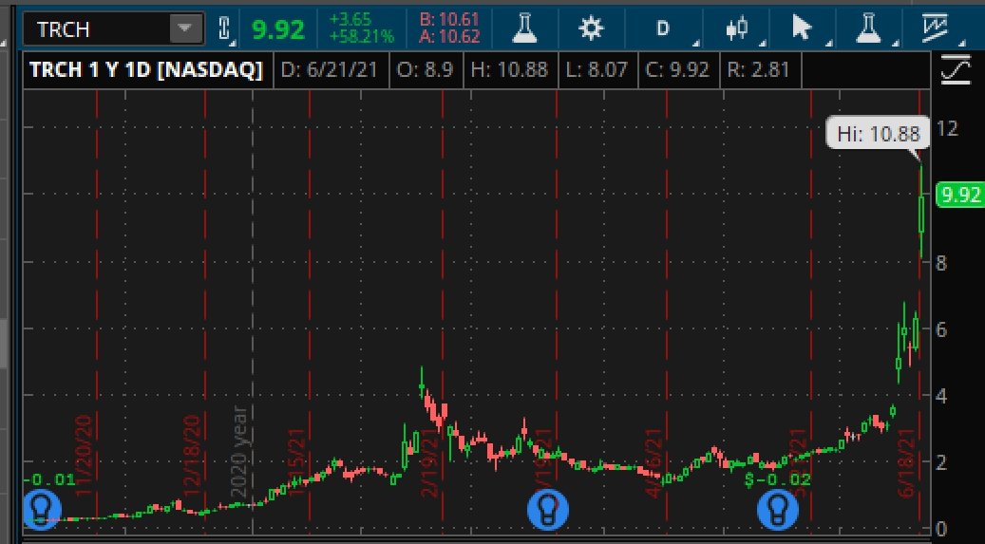This screenshot has width=985, height=544.
Task: Select the pointer cursor drawing tool
Action: pos(801,28)
